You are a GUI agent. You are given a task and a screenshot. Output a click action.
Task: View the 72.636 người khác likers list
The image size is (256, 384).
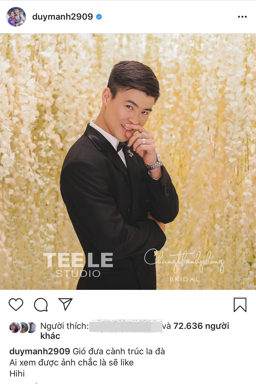[x=135, y=331]
